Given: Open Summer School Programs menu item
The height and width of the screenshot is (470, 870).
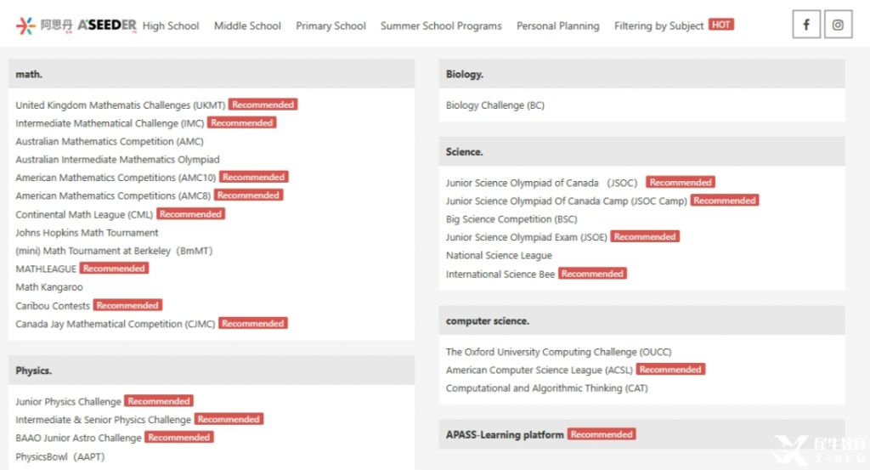Looking at the screenshot, I should click(441, 26).
